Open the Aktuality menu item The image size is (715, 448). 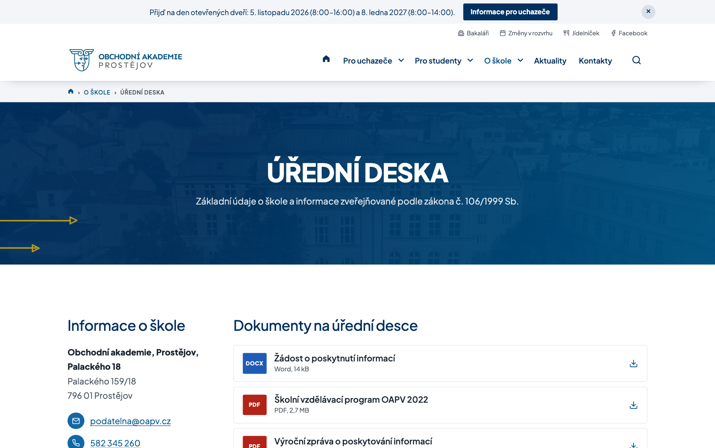pyautogui.click(x=550, y=61)
